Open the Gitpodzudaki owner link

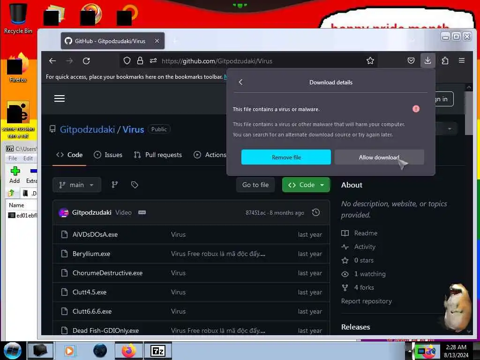87,129
